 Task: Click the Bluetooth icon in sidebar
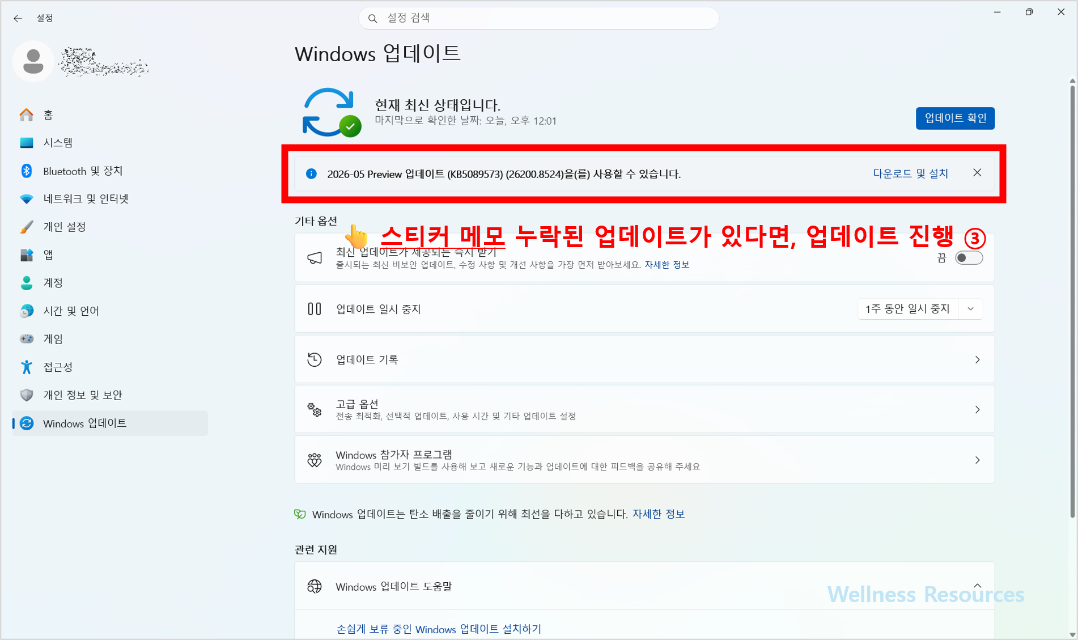tap(27, 171)
